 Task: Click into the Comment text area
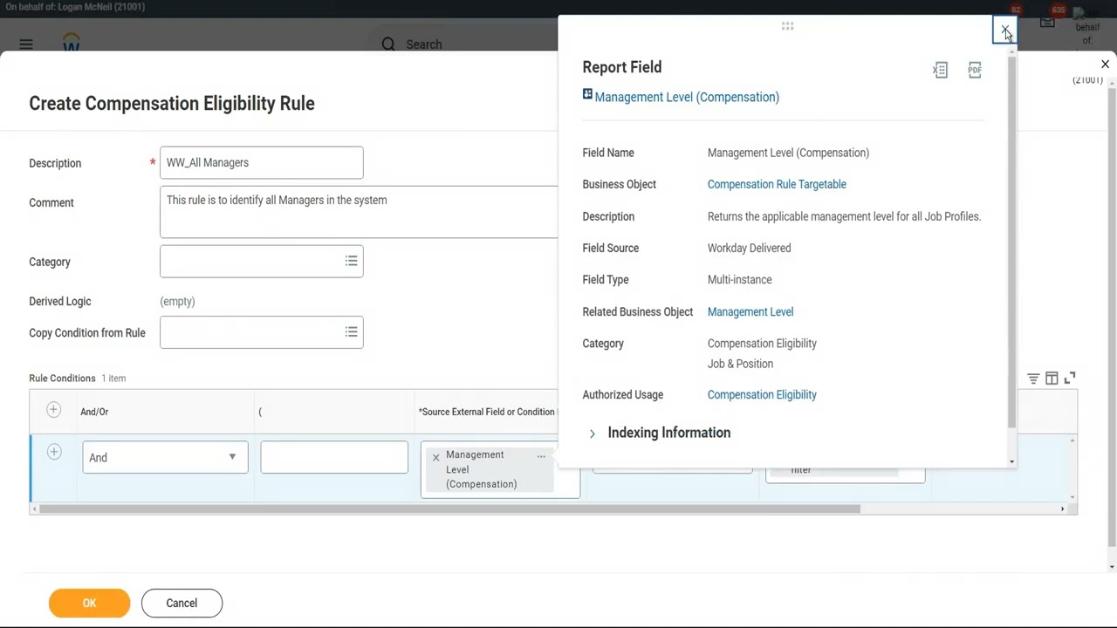[x=359, y=211]
